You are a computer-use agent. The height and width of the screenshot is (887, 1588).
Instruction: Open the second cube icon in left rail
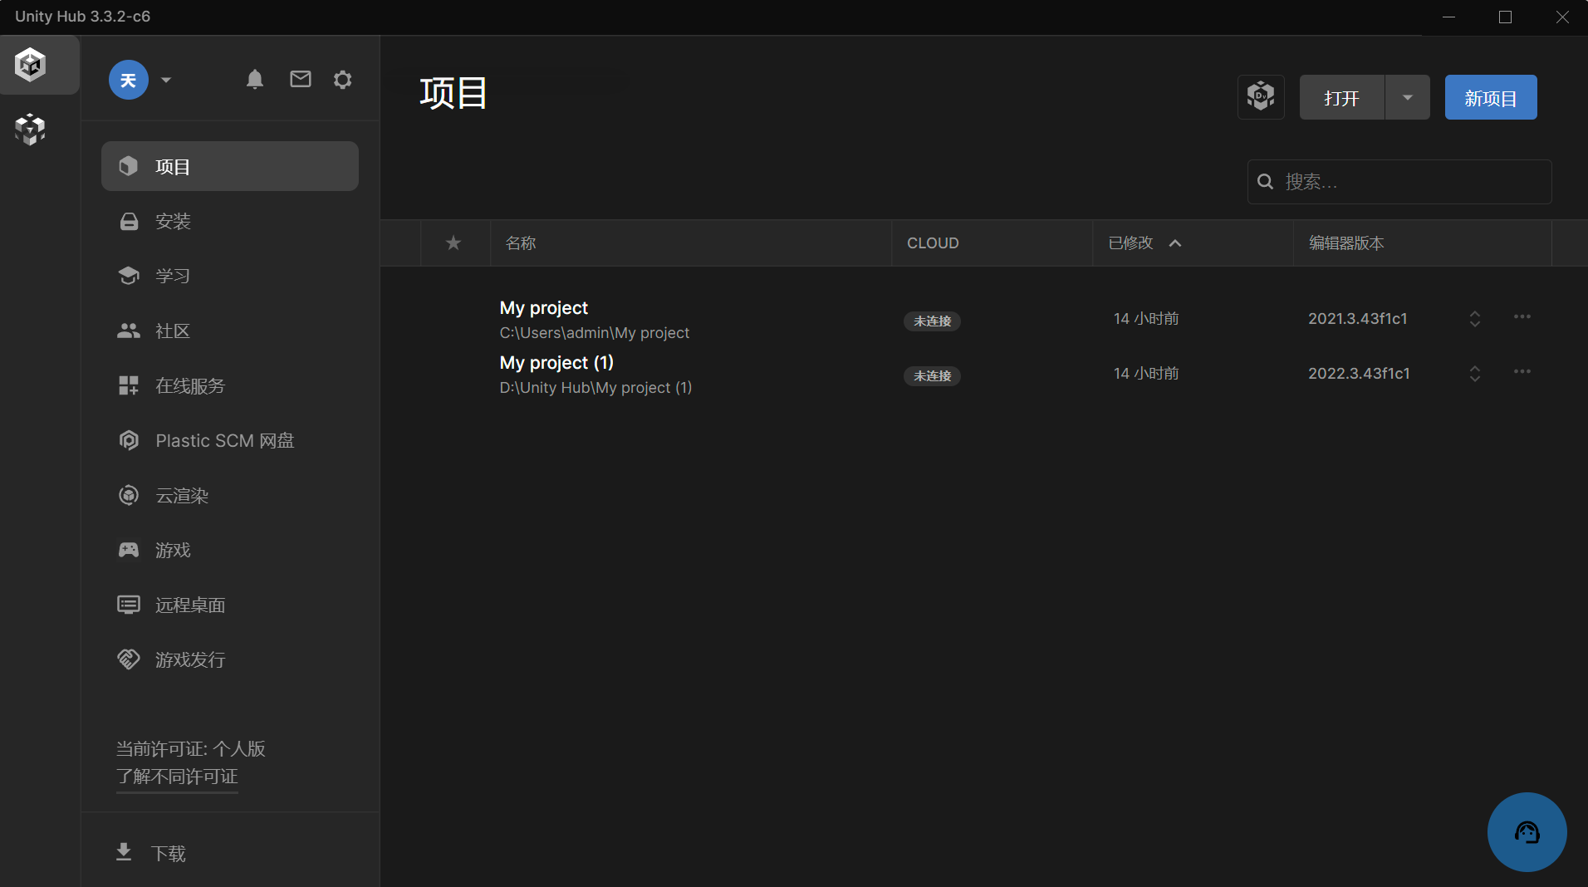(30, 130)
